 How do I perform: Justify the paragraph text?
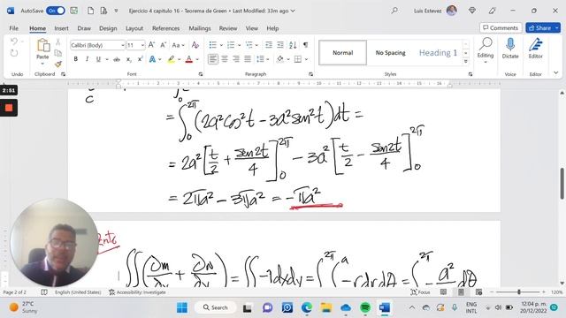(x=248, y=59)
